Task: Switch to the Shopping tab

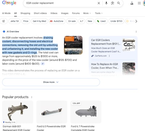Action: 25,13
